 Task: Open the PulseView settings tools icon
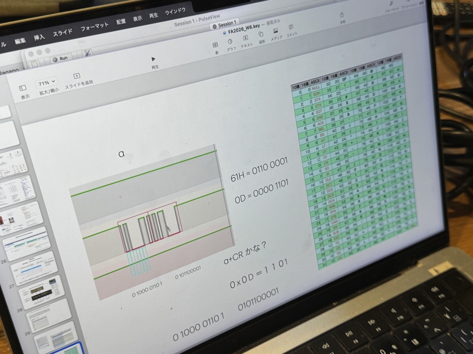[88, 53]
